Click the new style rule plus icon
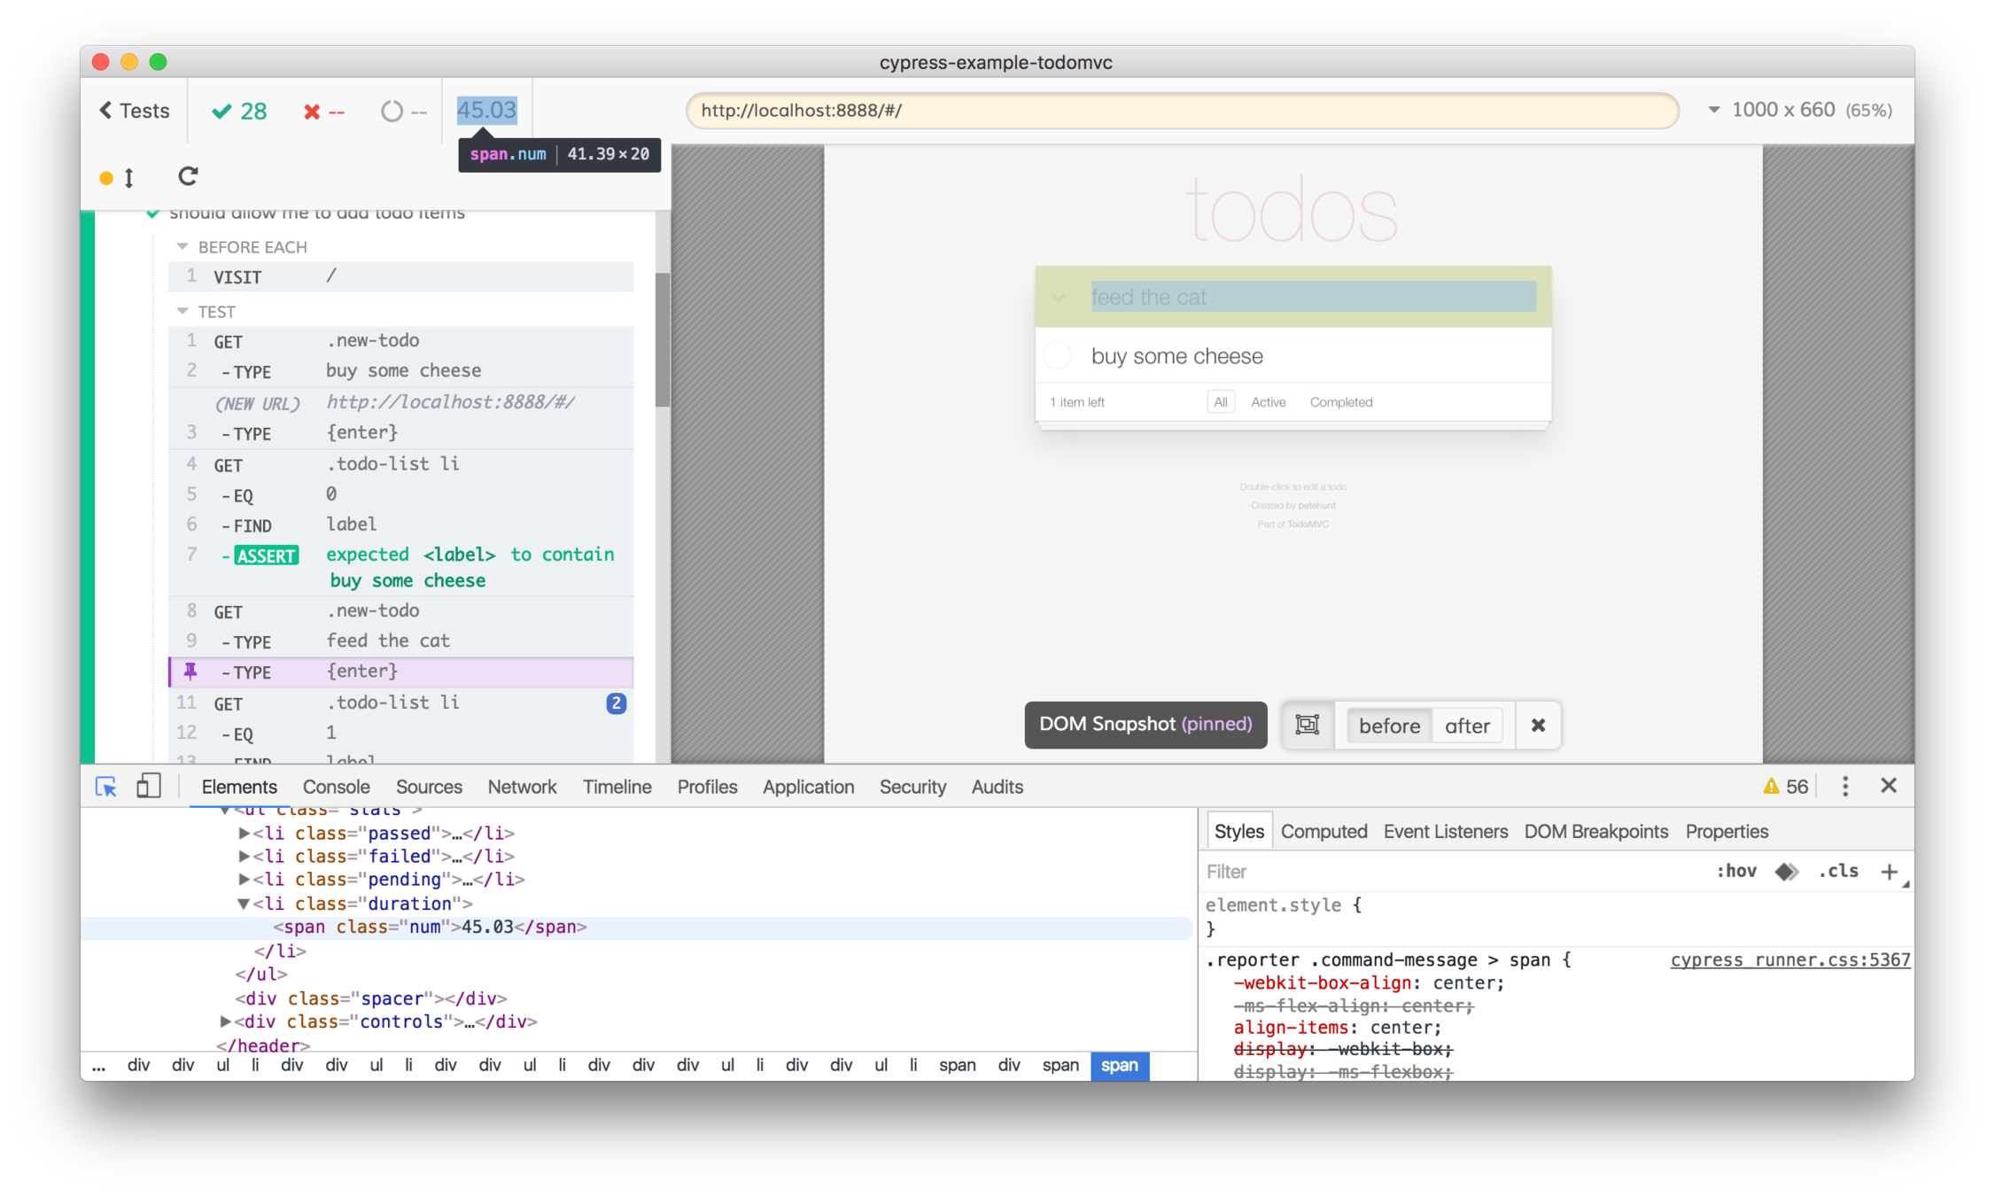1995x1196 pixels. [x=1889, y=872]
